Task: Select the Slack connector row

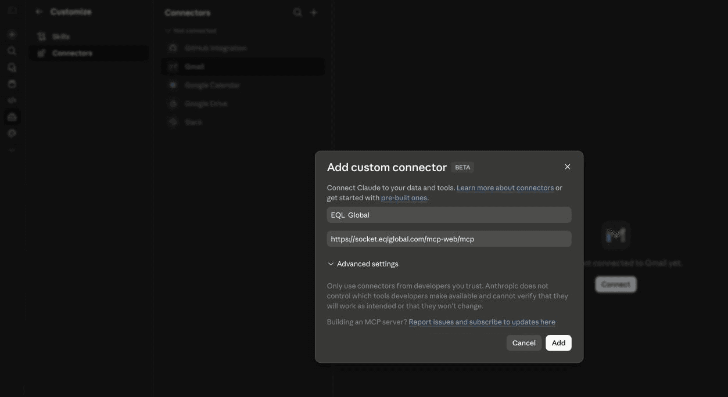Action: click(x=243, y=122)
